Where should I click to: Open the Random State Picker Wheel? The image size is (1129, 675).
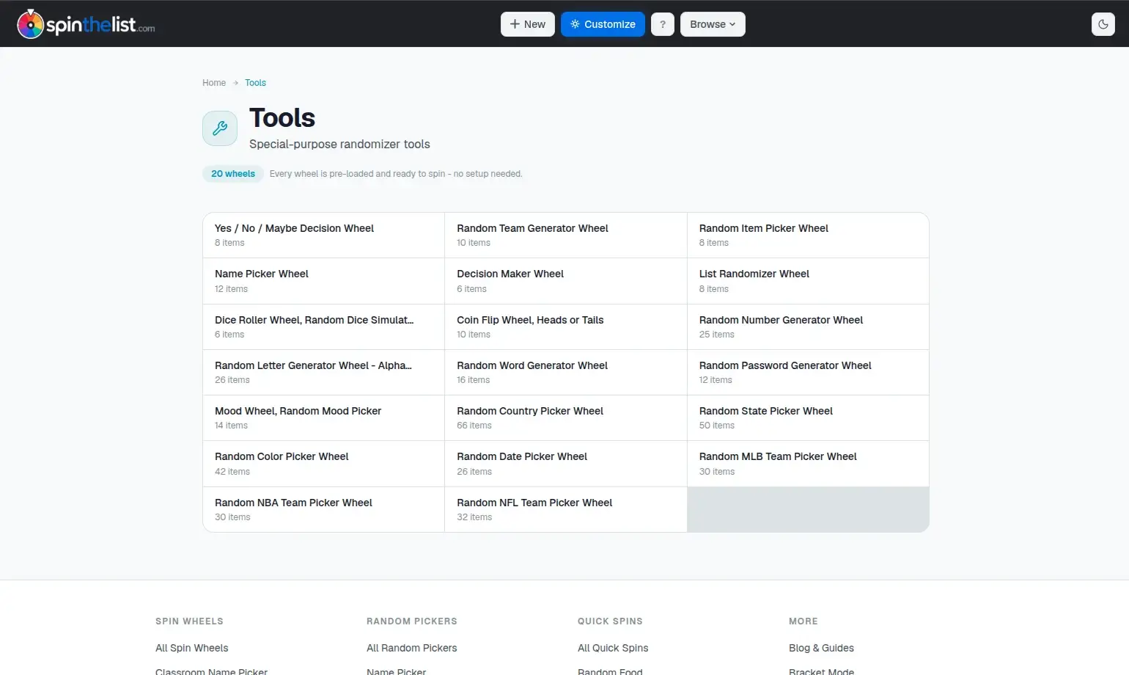808,418
